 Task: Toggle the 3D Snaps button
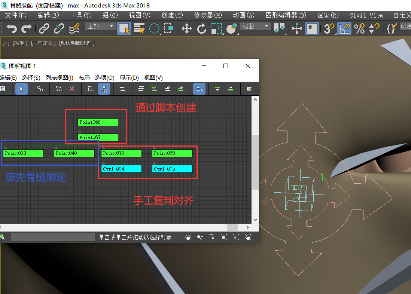329,28
